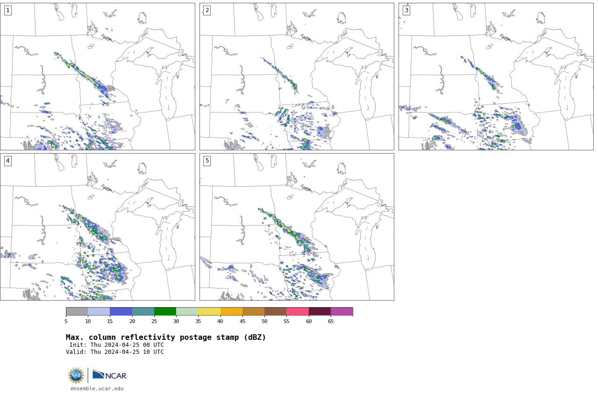The height and width of the screenshot is (394, 598).
Task: Select the blue 15-20 dBZ swatch
Action: [x=121, y=311]
